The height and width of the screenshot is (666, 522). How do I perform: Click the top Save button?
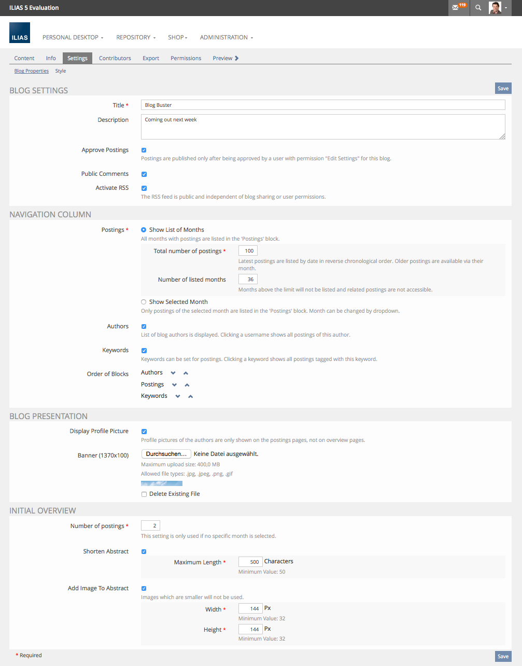point(503,88)
